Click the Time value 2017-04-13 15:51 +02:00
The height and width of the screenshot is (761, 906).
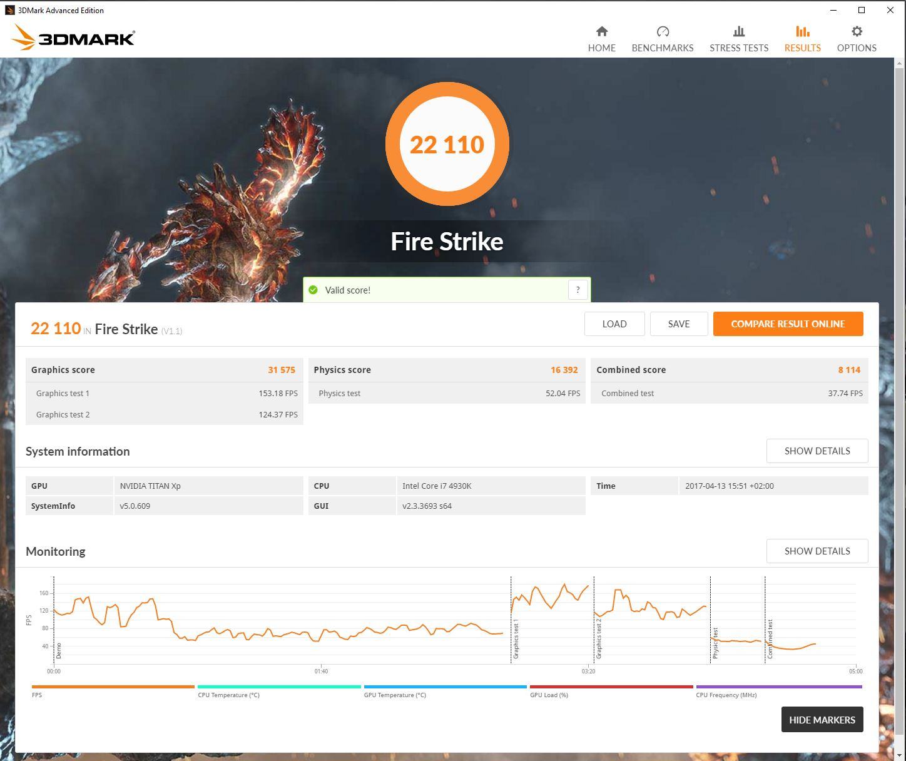pyautogui.click(x=730, y=486)
